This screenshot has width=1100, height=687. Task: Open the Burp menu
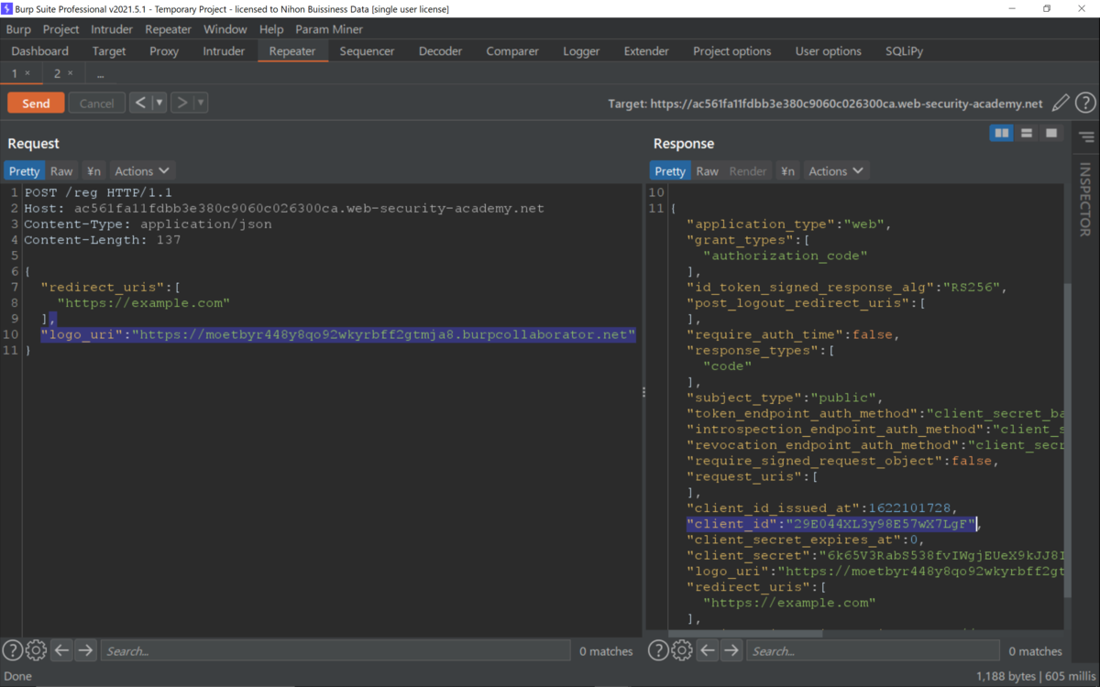(18, 29)
